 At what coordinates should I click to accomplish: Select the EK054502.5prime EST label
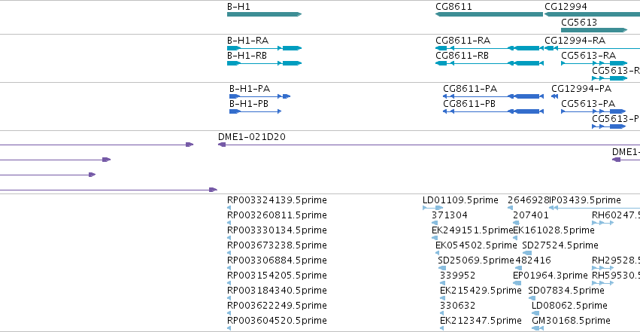coord(476,245)
